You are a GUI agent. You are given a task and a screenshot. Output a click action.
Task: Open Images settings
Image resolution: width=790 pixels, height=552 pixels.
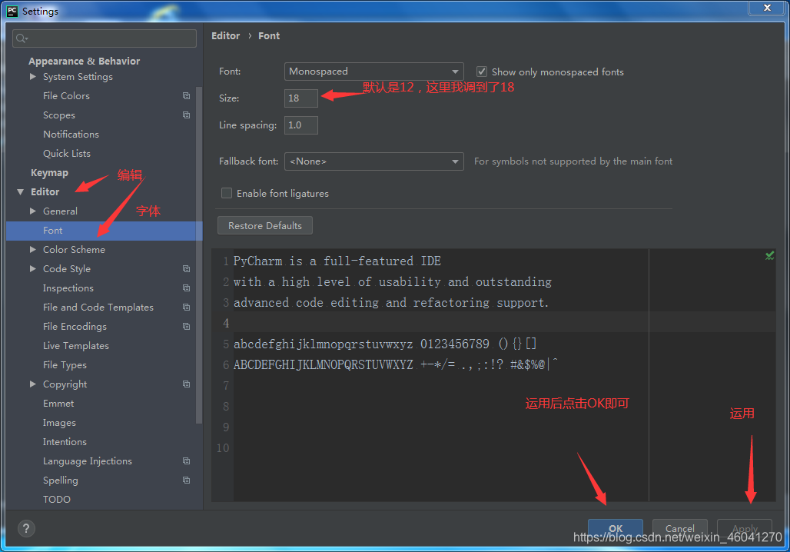point(59,422)
